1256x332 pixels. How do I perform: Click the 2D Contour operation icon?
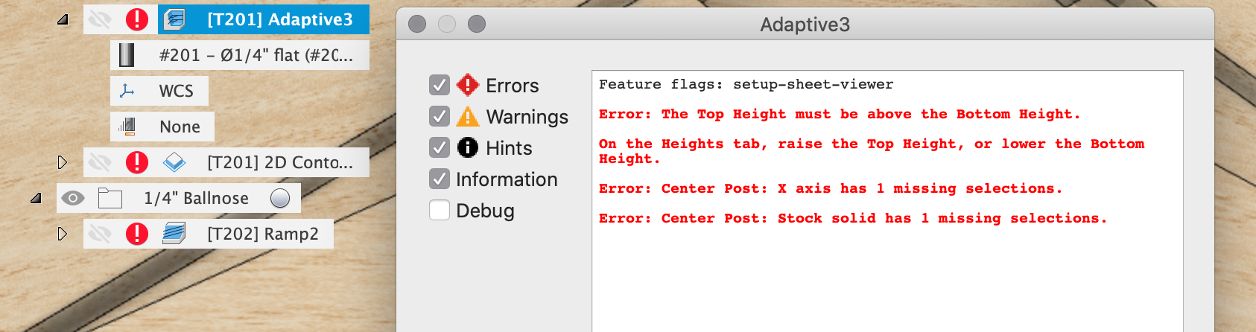coord(174,162)
